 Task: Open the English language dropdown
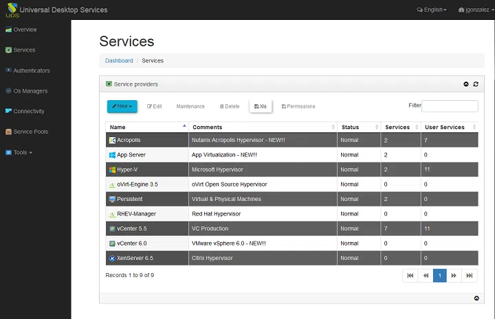(432, 10)
